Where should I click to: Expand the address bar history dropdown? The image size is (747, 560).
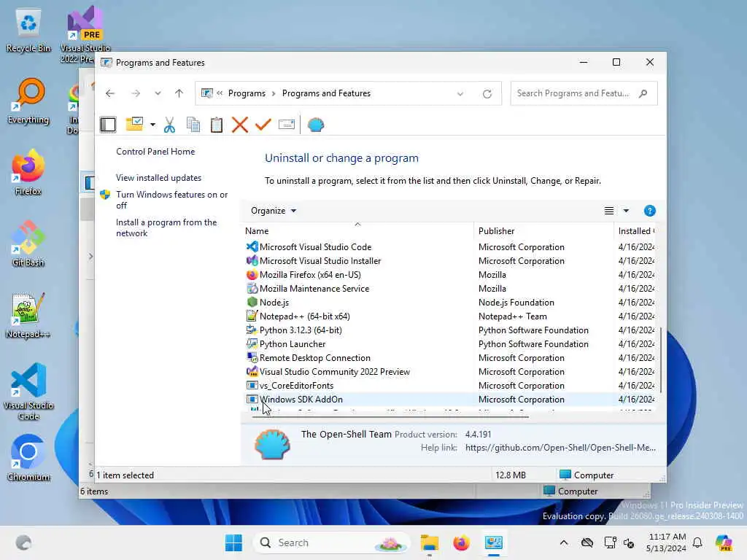coord(460,94)
